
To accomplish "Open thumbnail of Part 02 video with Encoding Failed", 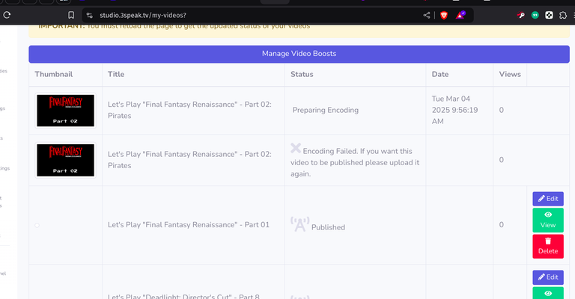I will pos(65,160).
